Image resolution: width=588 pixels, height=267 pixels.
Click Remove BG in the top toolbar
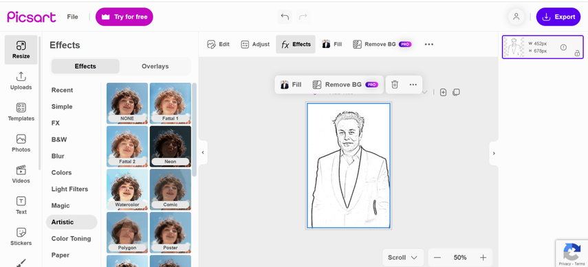tap(382, 44)
